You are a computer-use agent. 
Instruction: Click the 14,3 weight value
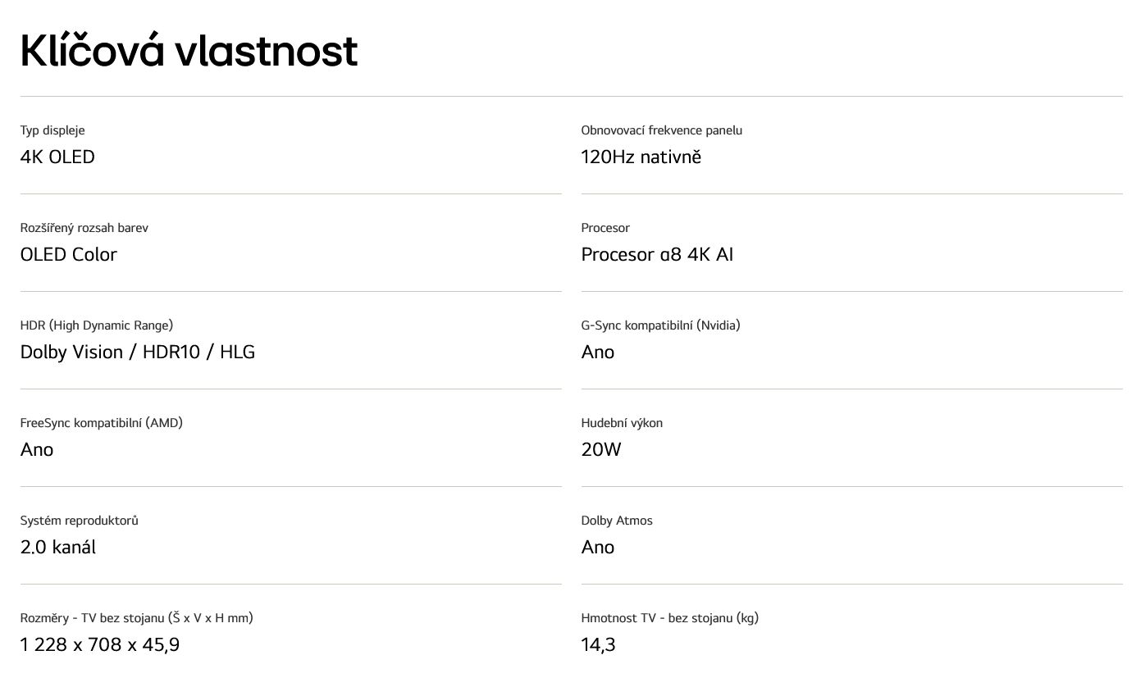(x=598, y=644)
